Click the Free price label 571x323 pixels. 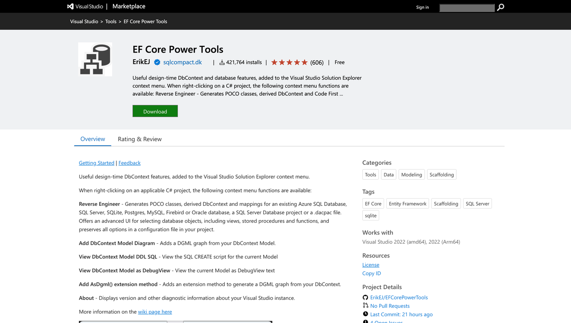point(339,62)
